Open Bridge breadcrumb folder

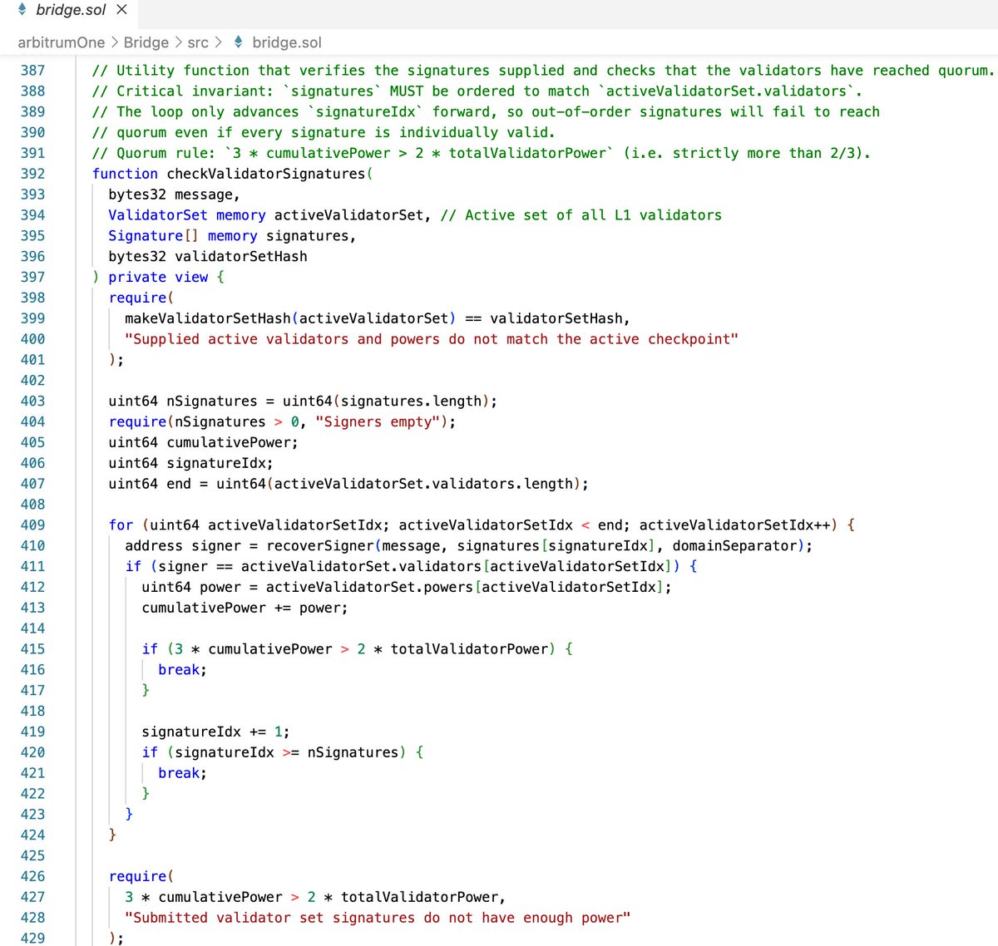point(146,42)
